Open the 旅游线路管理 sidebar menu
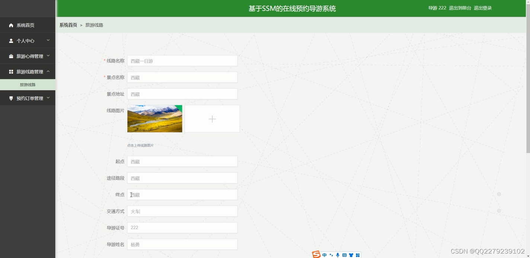 (x=28, y=71)
